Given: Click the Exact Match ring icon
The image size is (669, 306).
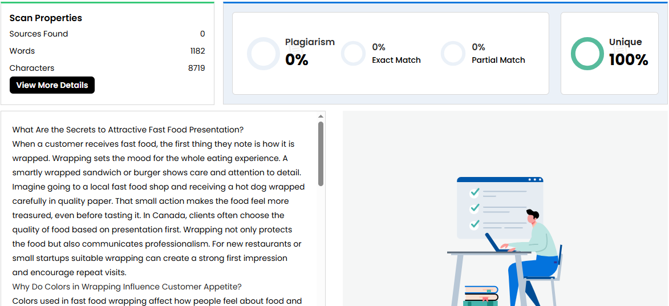Looking at the screenshot, I should coord(353,54).
